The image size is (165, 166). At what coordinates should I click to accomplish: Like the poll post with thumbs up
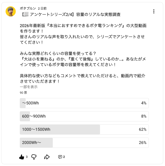[22, 157]
